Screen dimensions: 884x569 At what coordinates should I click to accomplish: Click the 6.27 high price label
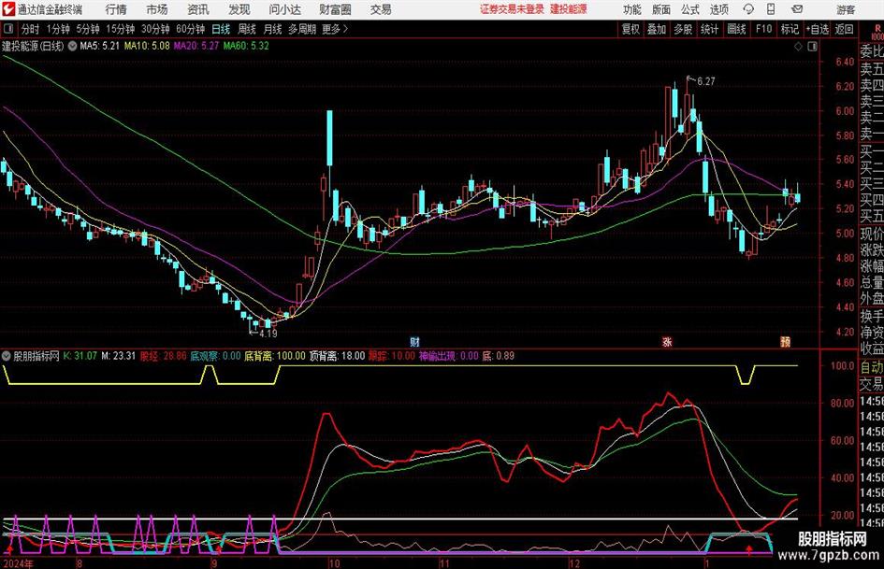pos(706,81)
